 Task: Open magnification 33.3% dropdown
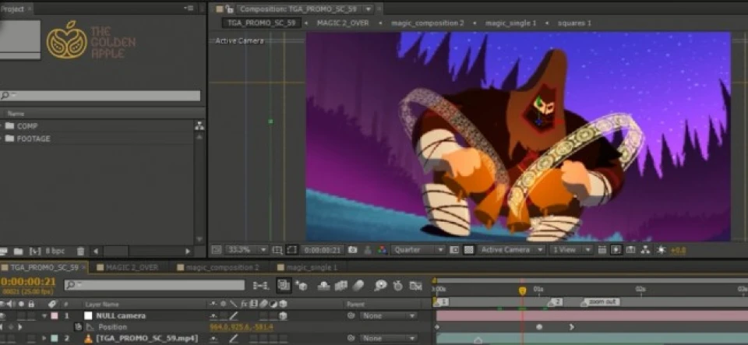pyautogui.click(x=247, y=250)
